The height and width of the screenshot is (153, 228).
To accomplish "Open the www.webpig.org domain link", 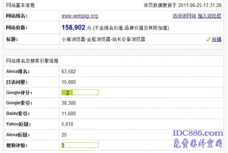I will pyautogui.click(x=80, y=16).
